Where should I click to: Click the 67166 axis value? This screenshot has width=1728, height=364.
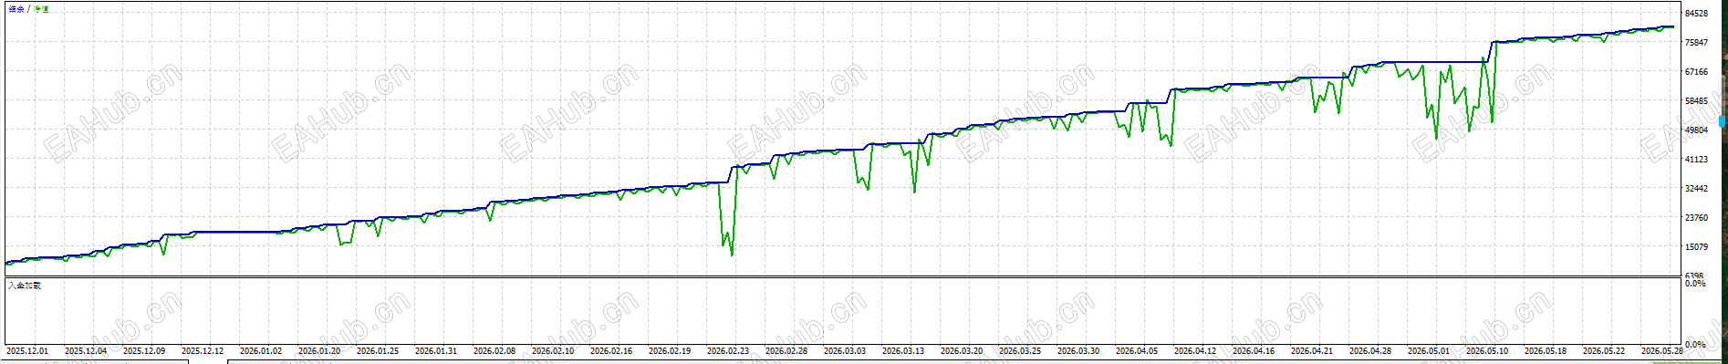coord(1696,72)
